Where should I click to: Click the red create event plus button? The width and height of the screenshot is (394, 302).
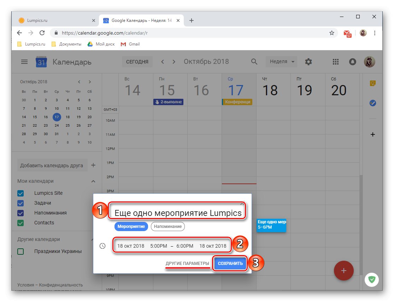(x=343, y=271)
